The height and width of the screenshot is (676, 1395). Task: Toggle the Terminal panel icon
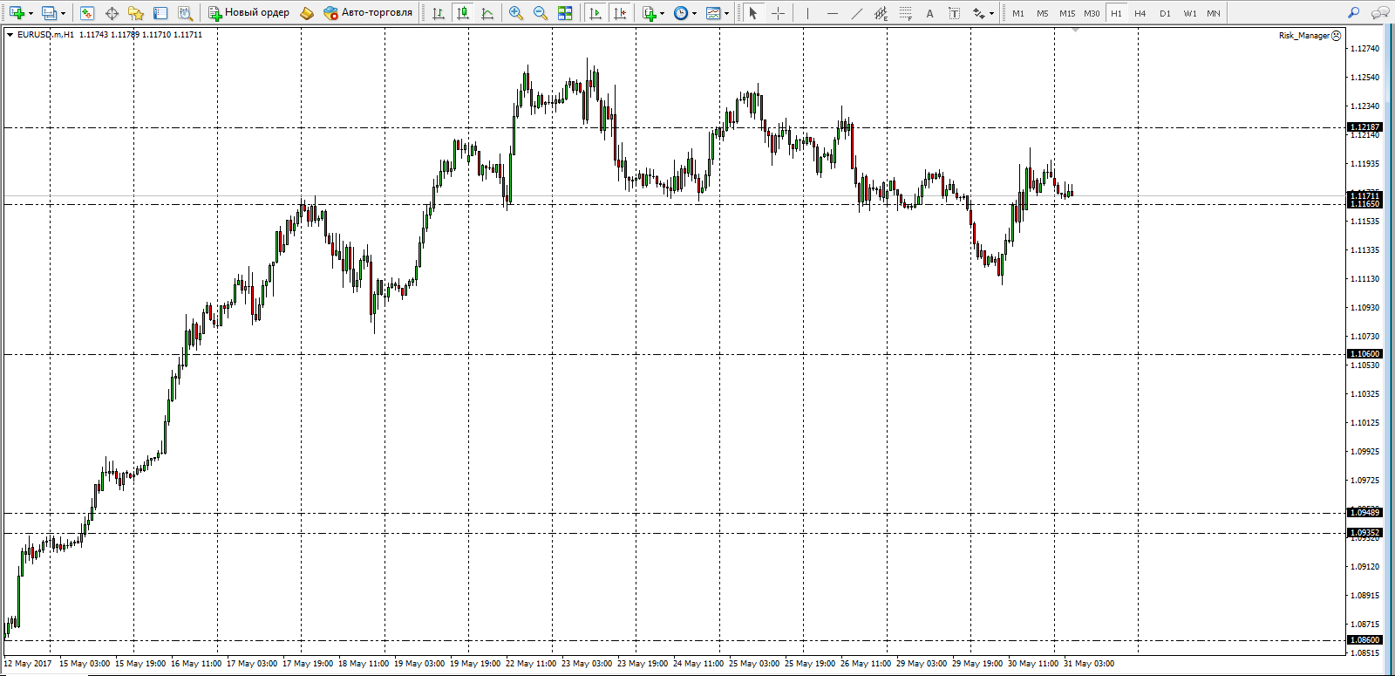(x=160, y=13)
